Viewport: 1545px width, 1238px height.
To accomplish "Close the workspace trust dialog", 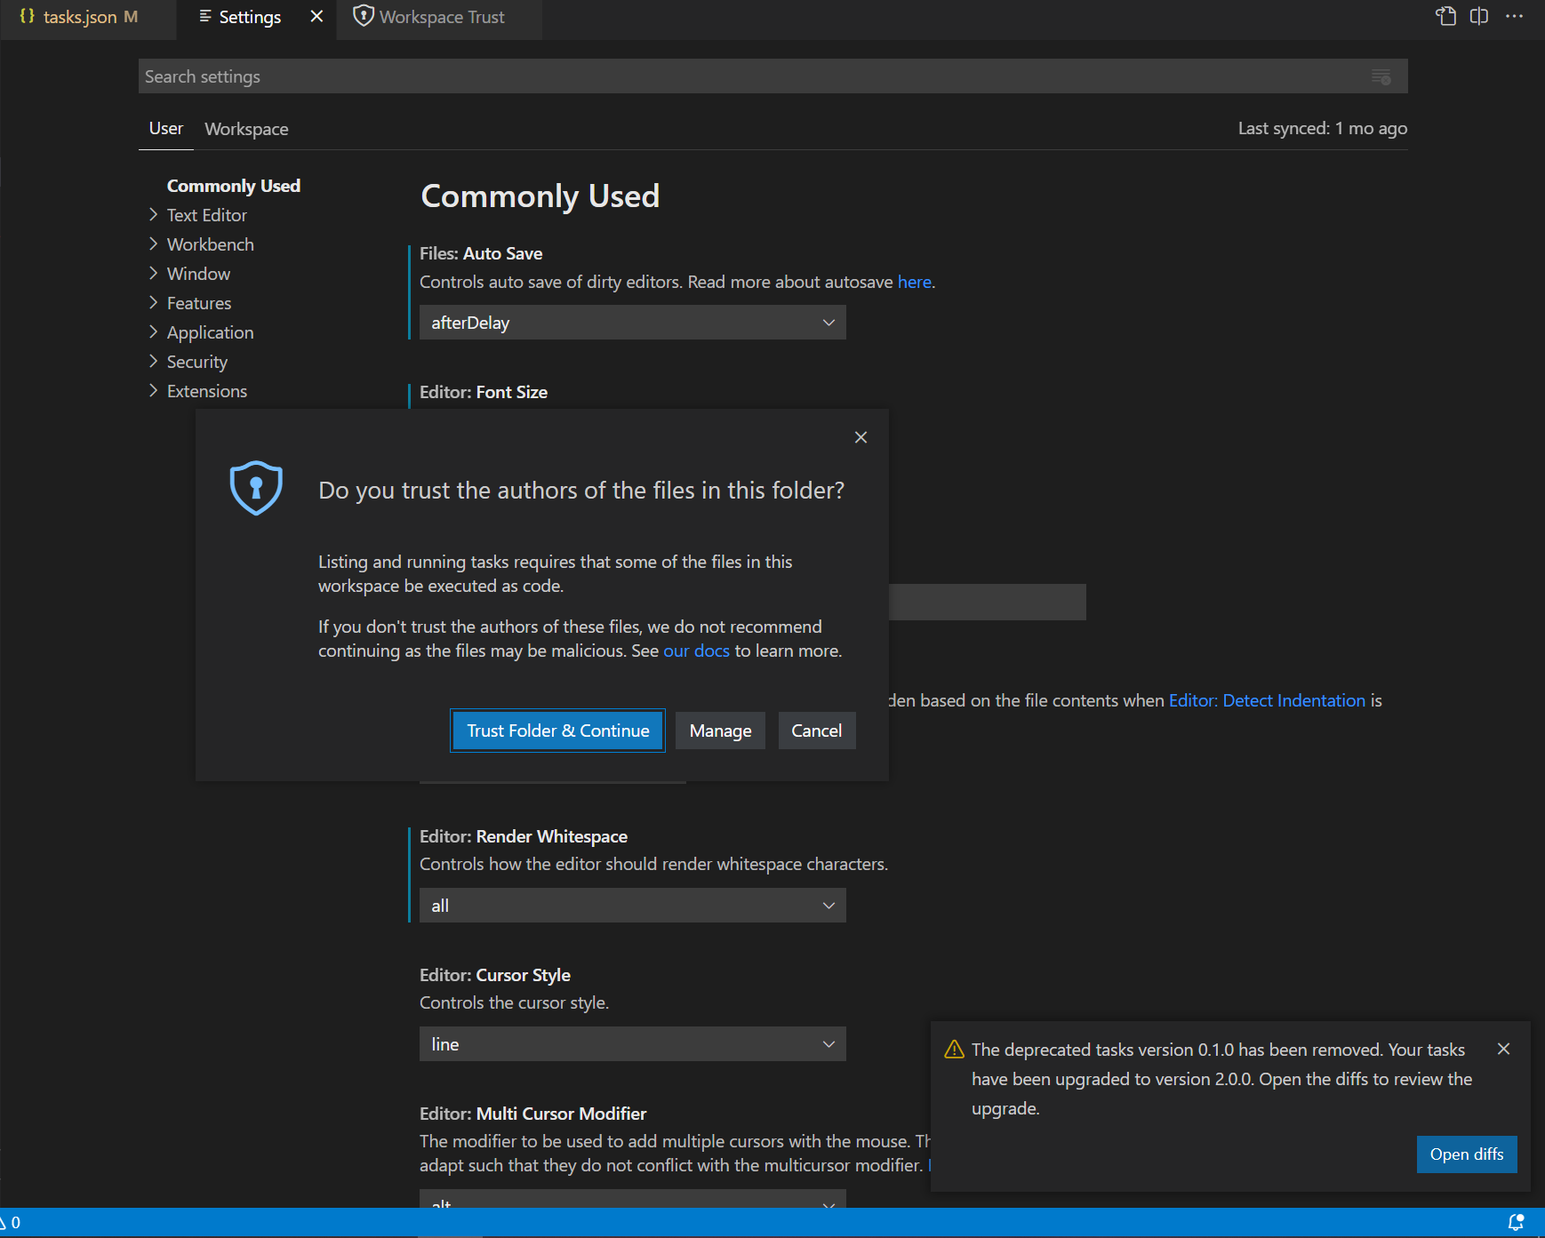I will tap(861, 437).
